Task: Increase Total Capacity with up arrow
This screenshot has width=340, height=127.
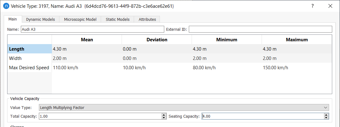Action: pyautogui.click(x=164, y=115)
